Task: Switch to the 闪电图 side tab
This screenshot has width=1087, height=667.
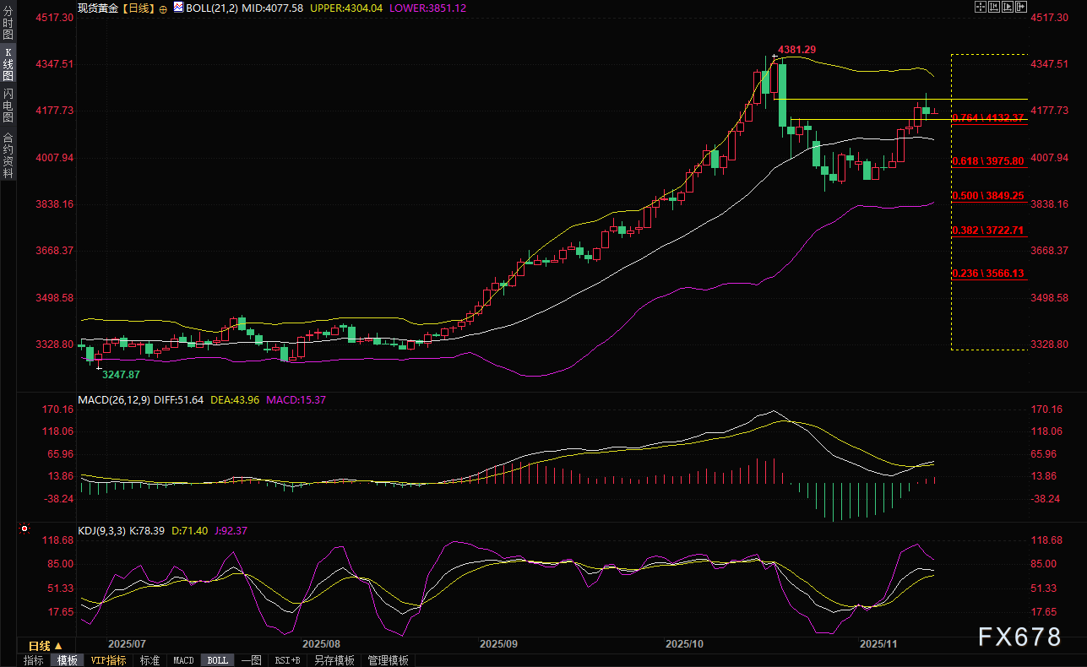Action: pos(8,105)
